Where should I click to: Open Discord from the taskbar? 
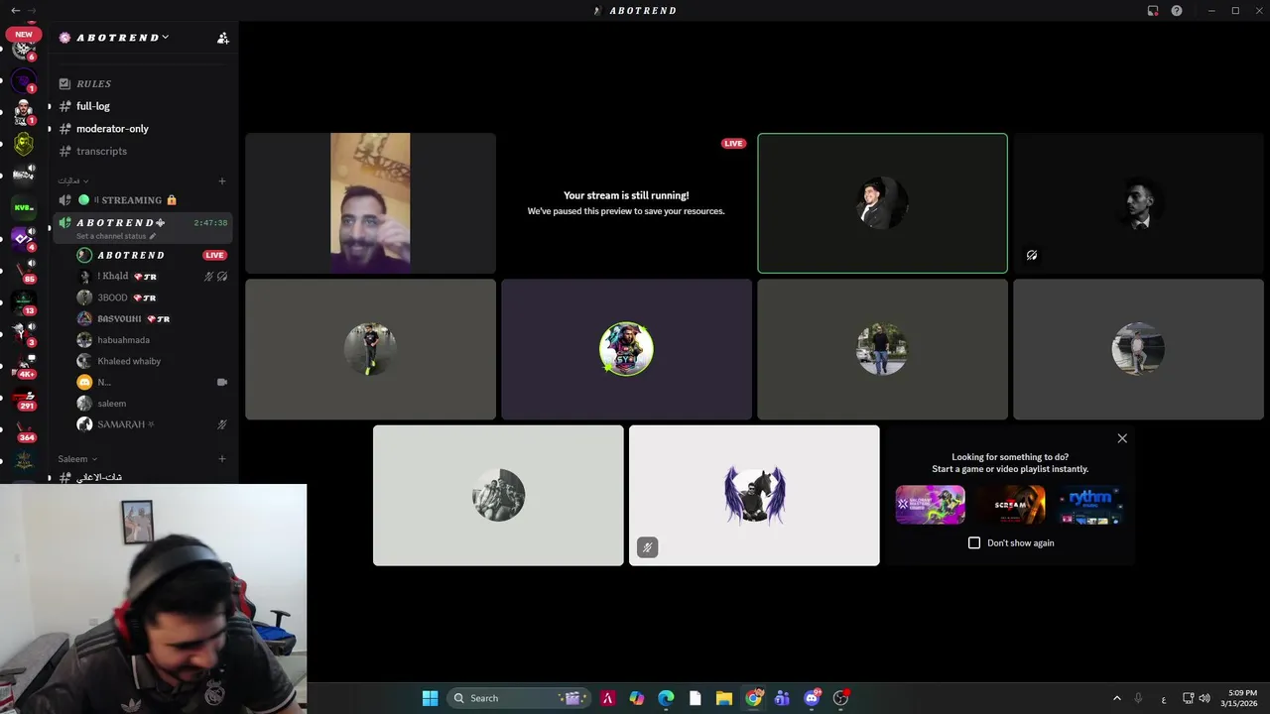(x=813, y=698)
